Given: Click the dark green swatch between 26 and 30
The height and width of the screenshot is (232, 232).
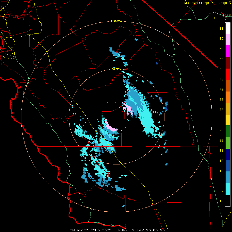Looking at the screenshot, I should [x=228, y=131].
